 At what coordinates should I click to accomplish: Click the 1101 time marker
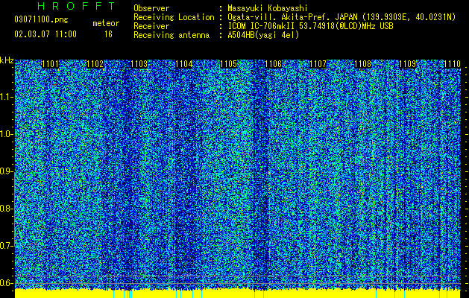coord(50,64)
